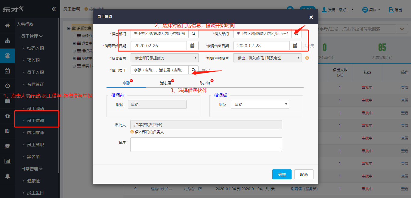Click search icon beside 借入部门 field

[296, 33]
